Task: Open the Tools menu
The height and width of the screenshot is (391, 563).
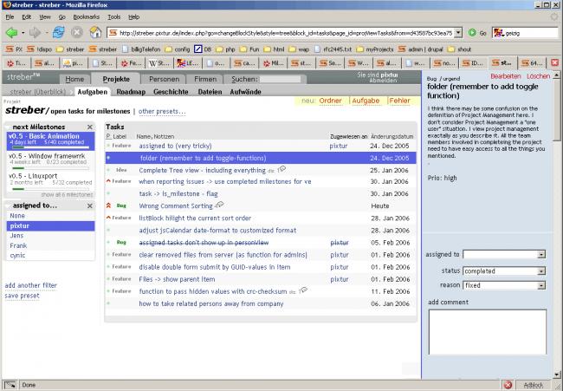Action: point(114,16)
